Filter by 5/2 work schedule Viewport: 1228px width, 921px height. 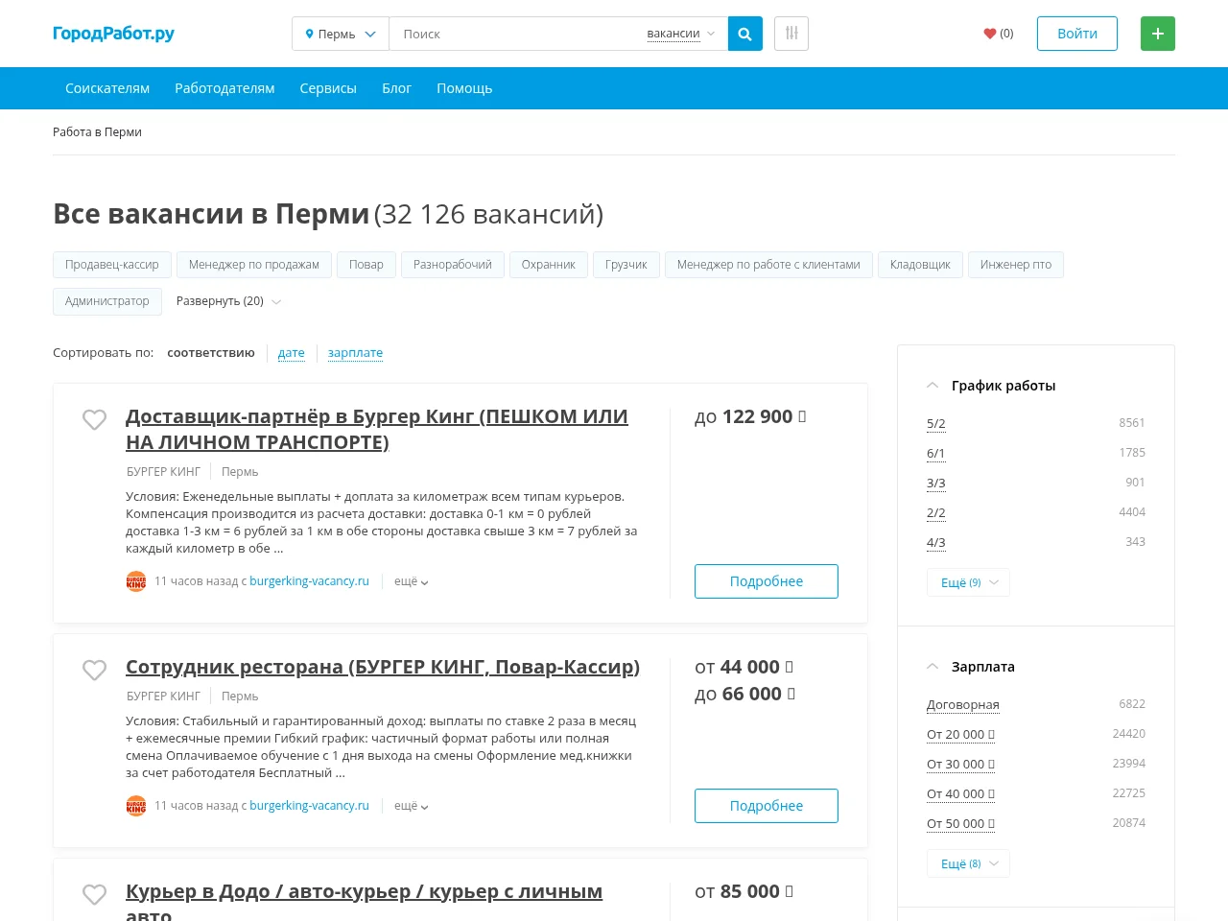(x=936, y=423)
